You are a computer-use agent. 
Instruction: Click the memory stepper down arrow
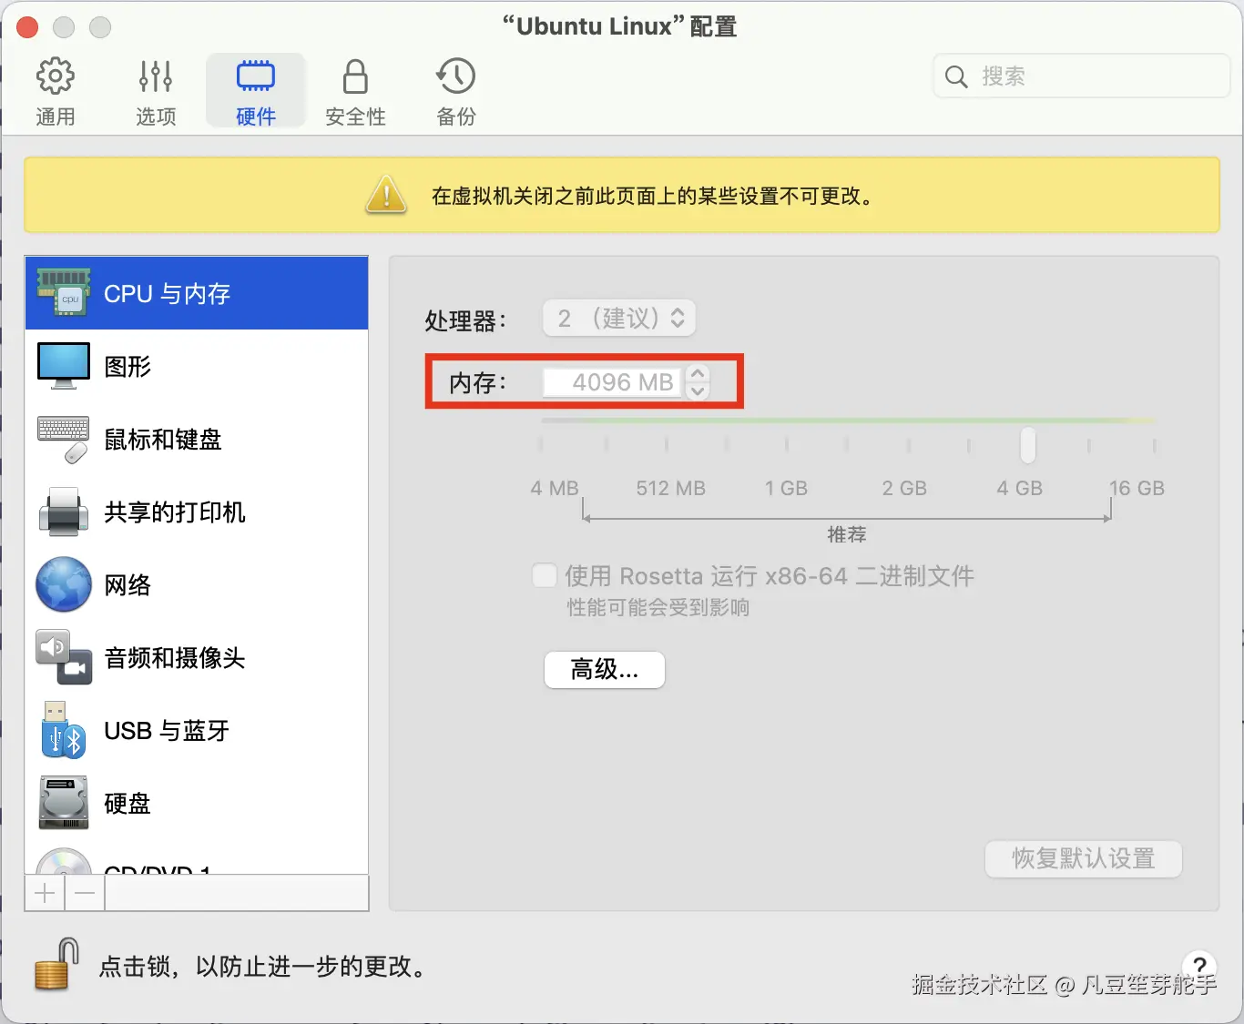point(698,391)
